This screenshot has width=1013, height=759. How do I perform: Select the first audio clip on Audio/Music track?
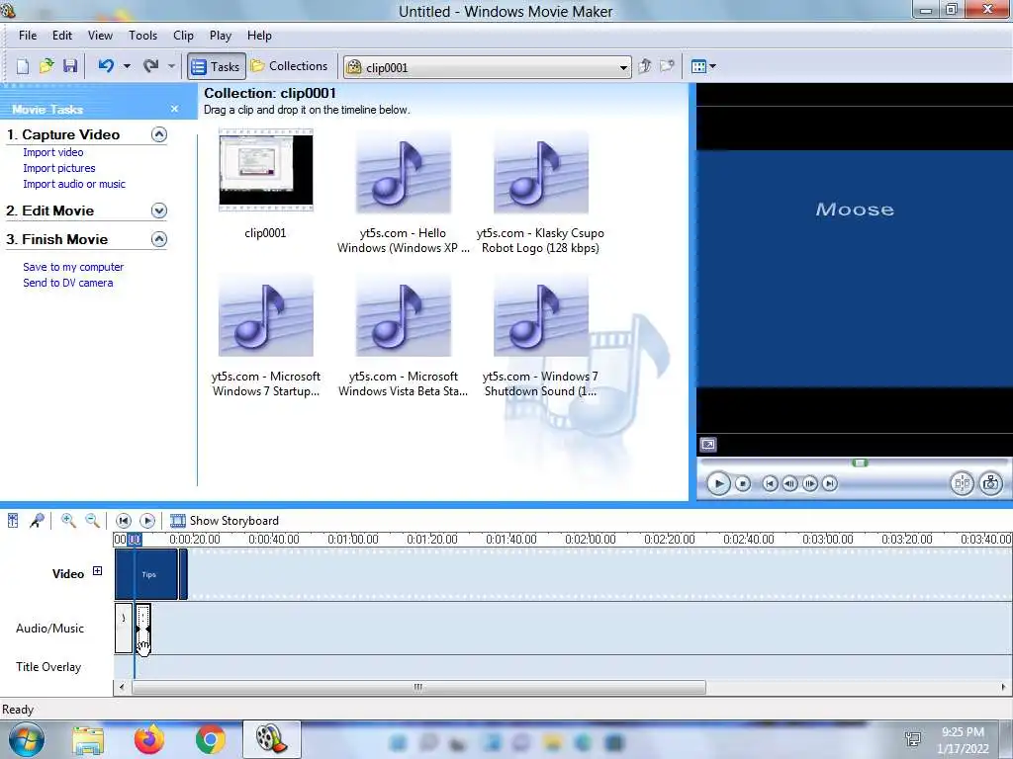124,628
